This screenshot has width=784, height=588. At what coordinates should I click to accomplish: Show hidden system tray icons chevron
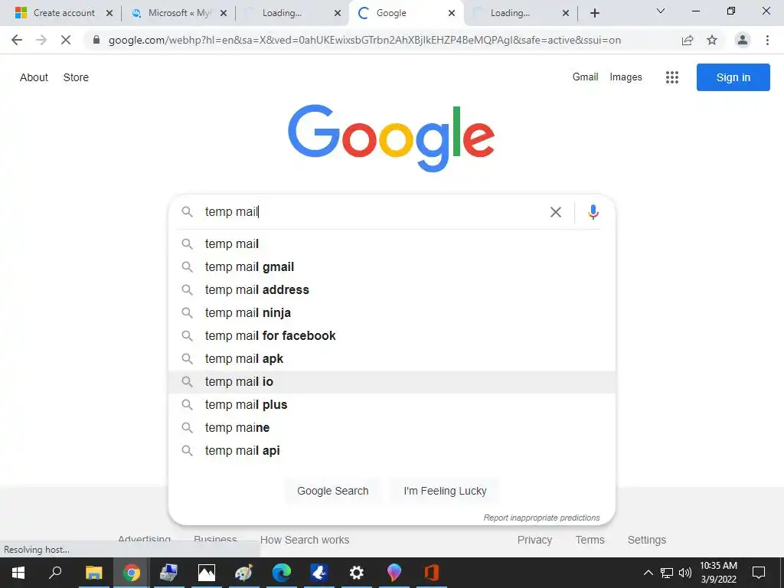tap(648, 573)
